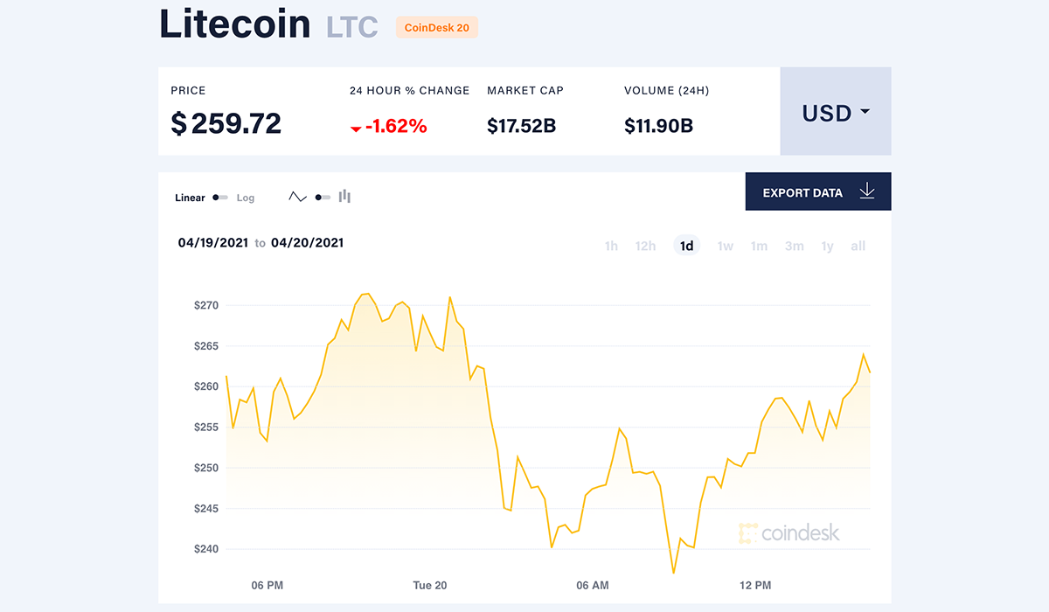This screenshot has height=612, width=1049.
Task: Select the line chart style icon
Action: point(297,198)
